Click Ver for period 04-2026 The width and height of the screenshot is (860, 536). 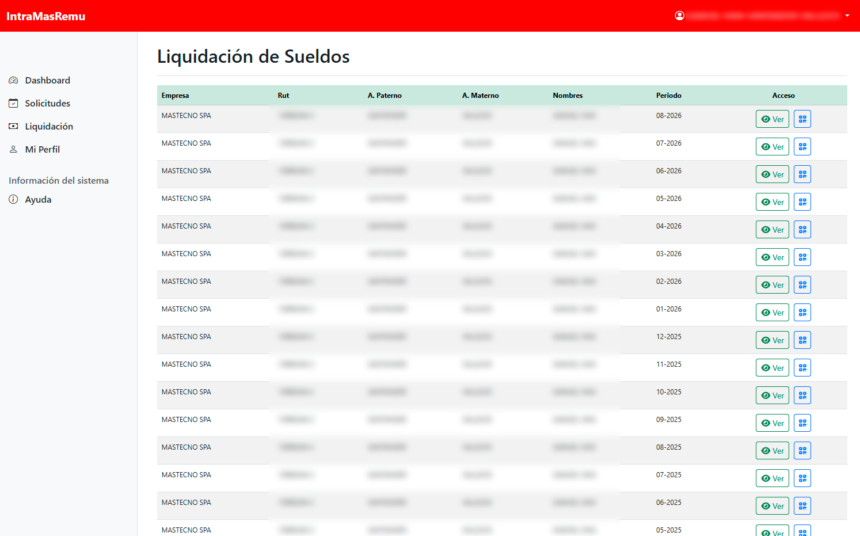coord(773,230)
